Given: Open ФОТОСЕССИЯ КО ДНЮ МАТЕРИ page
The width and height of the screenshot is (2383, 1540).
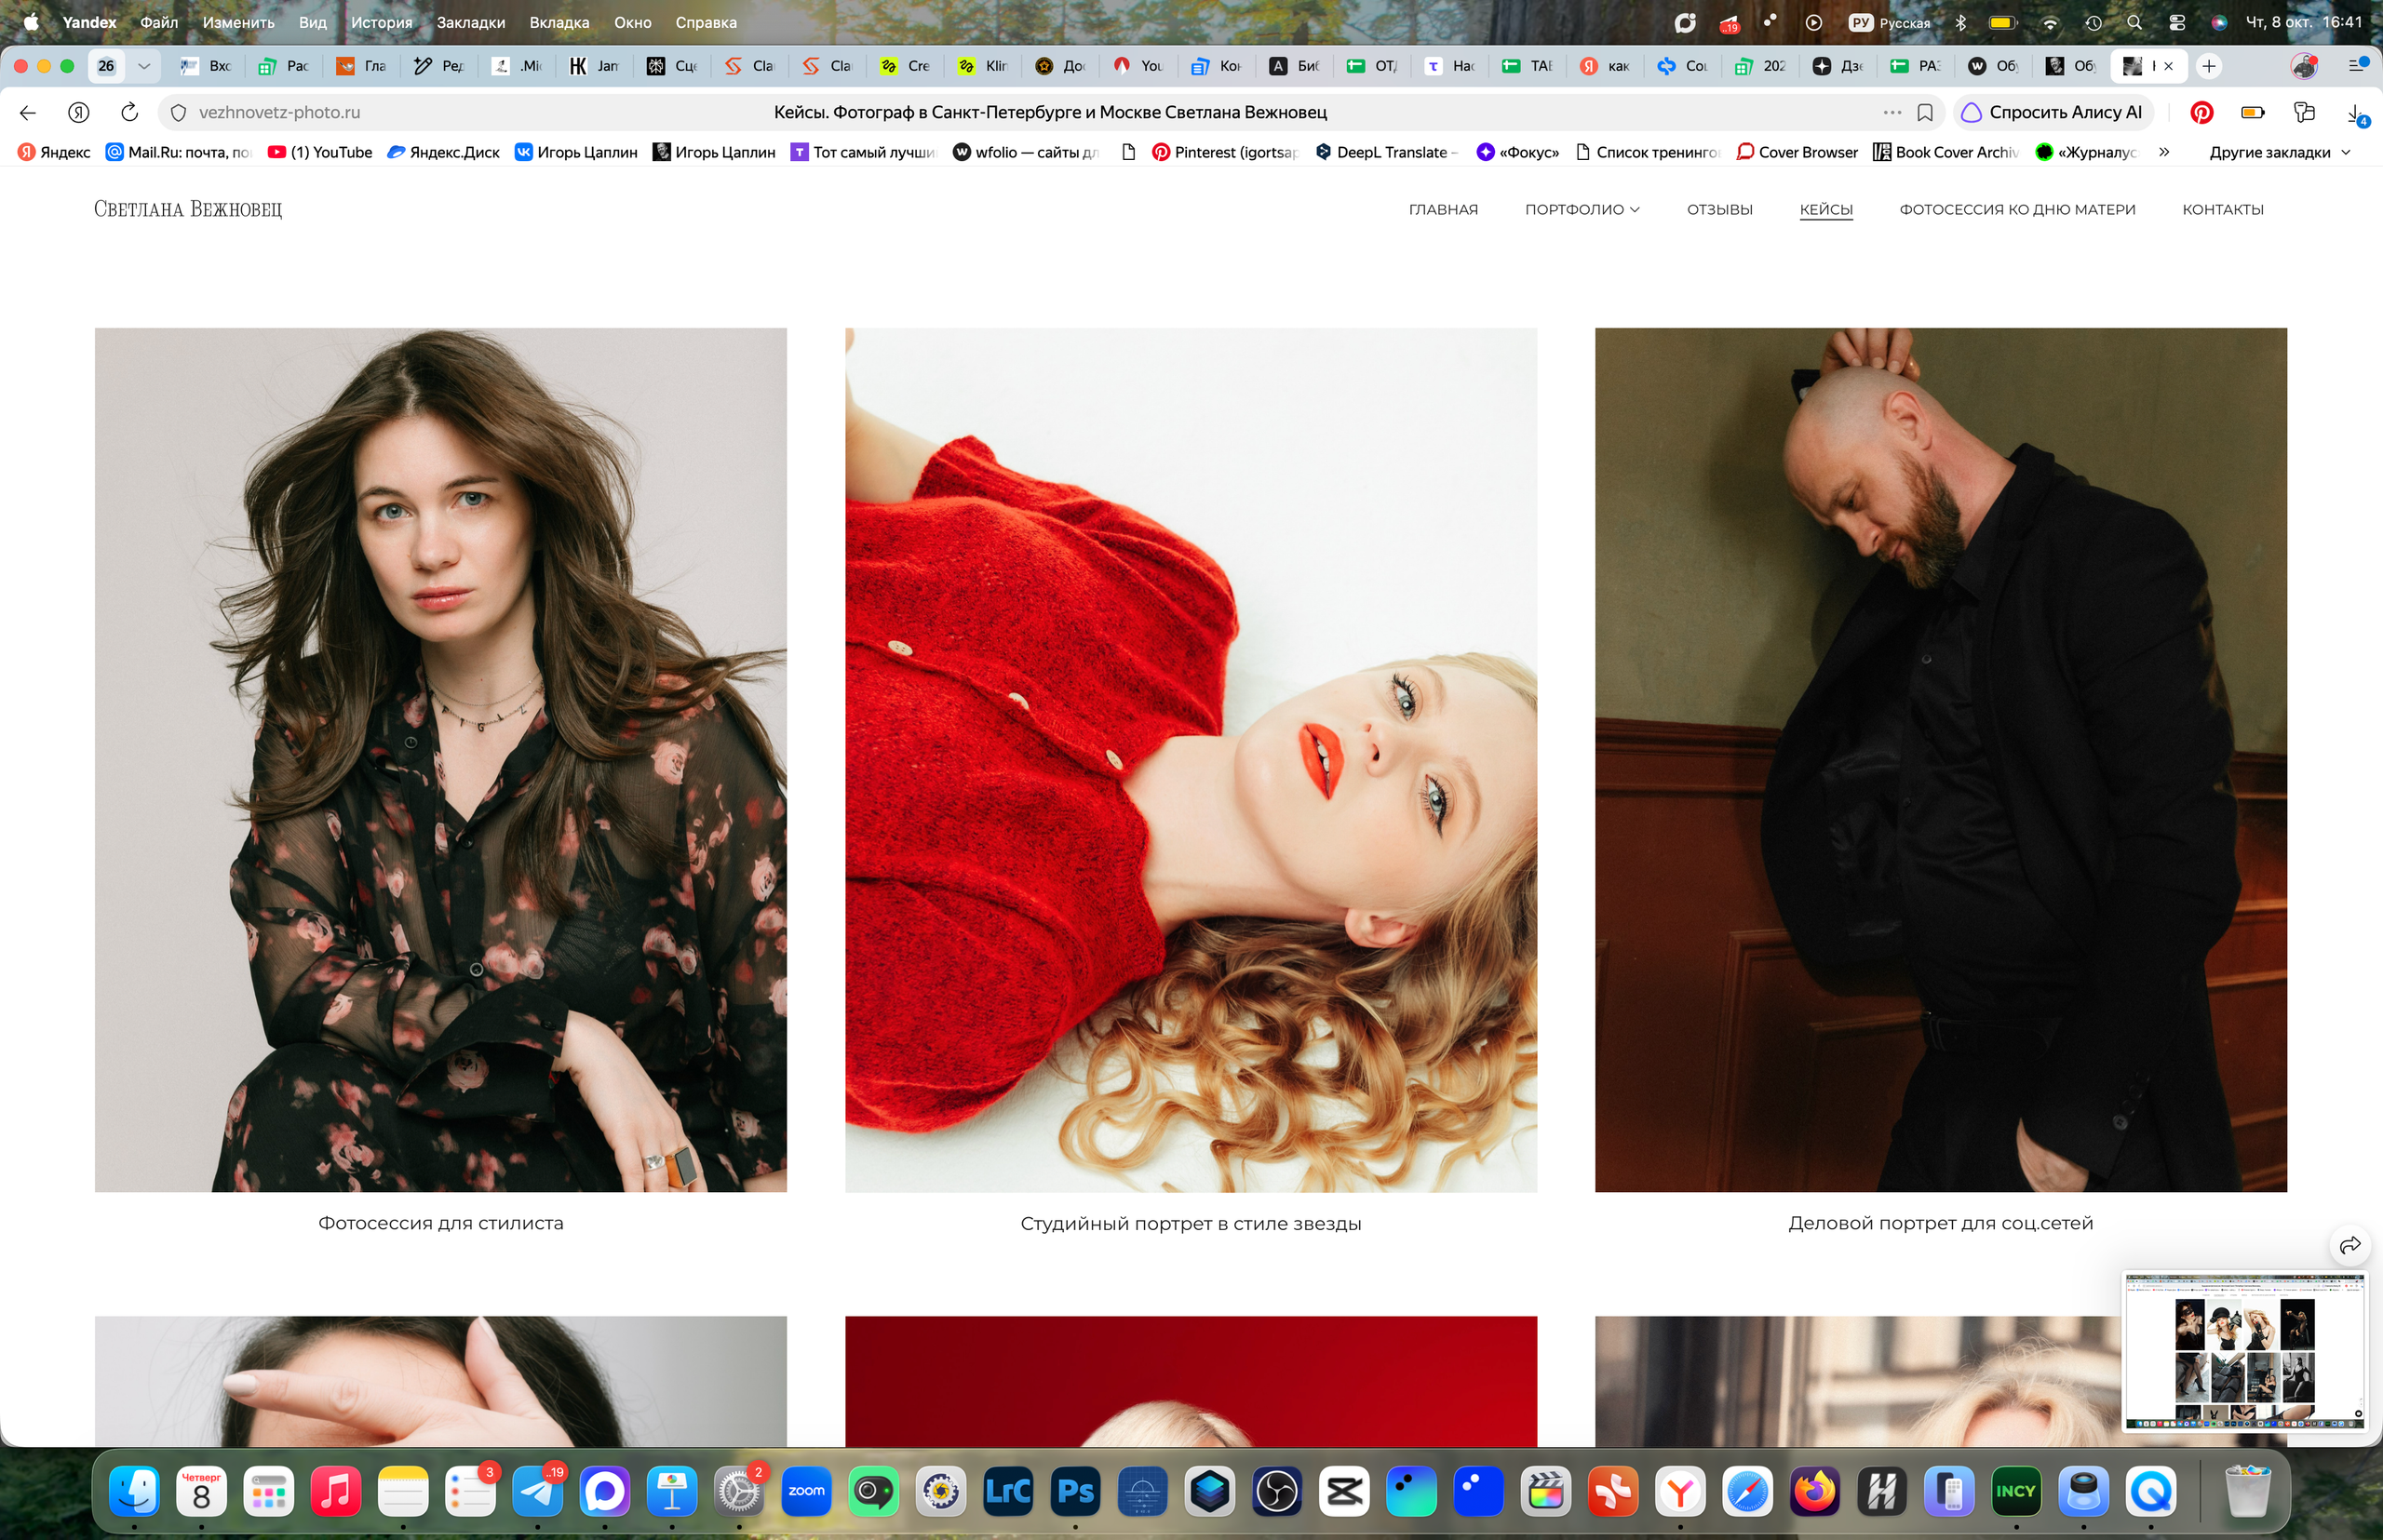Looking at the screenshot, I should (2017, 209).
